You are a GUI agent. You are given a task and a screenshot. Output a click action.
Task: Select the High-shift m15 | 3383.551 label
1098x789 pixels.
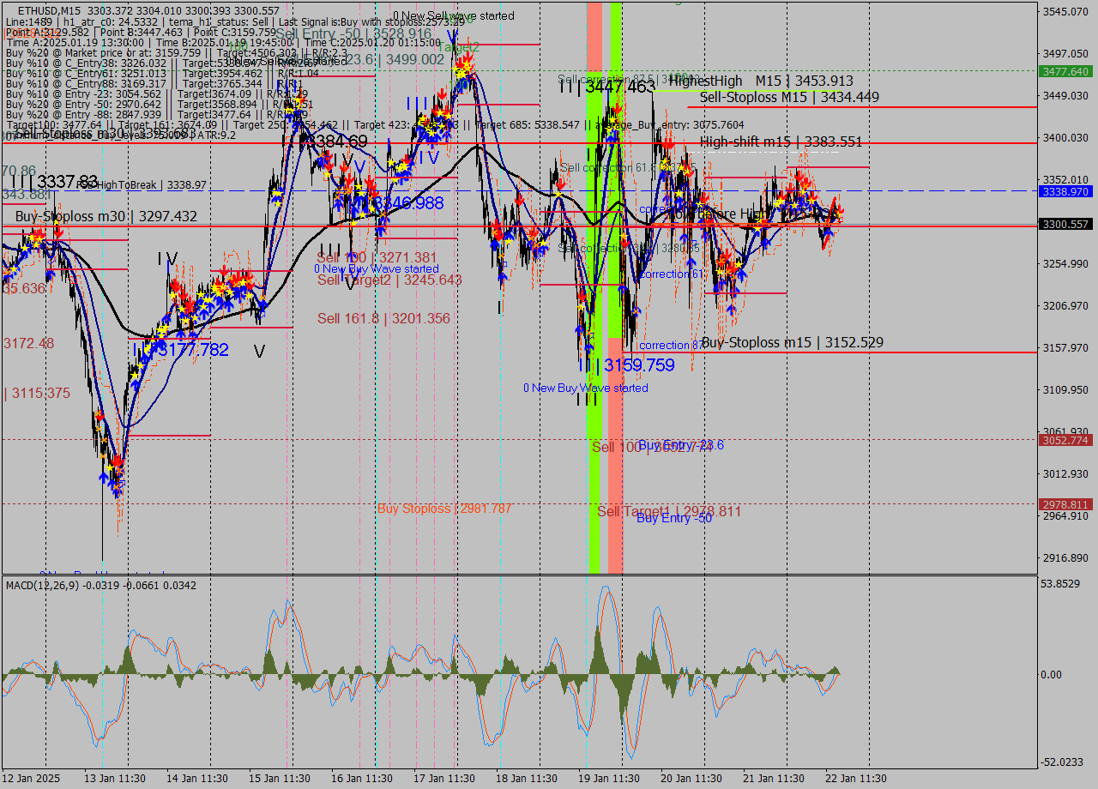781,142
